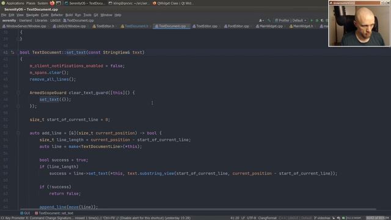Launch Firefox from top panel icon
The image size is (391, 220).
point(52,3)
